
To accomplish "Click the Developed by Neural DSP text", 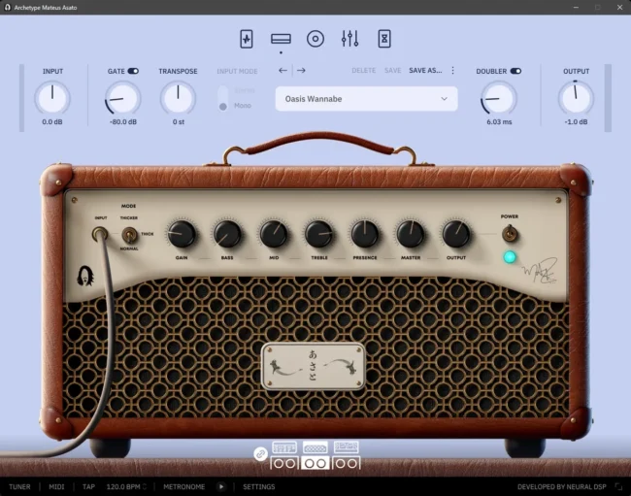I will pos(561,486).
